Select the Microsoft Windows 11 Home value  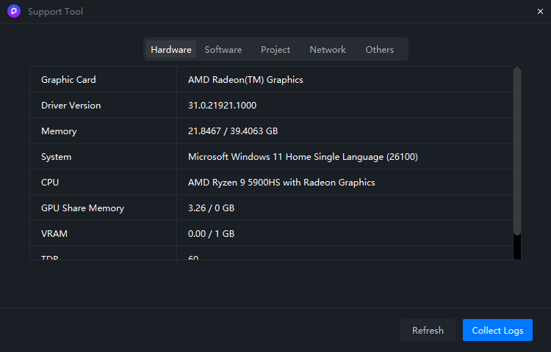point(303,157)
